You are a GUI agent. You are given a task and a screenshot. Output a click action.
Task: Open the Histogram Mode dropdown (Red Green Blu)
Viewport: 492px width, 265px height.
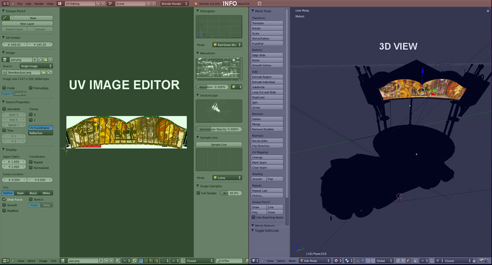pyautogui.click(x=227, y=45)
